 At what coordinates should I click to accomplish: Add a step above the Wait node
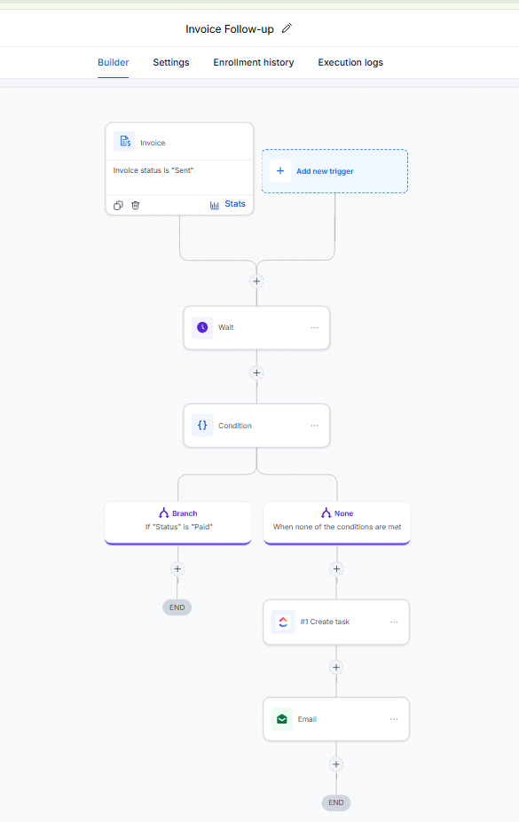(256, 281)
